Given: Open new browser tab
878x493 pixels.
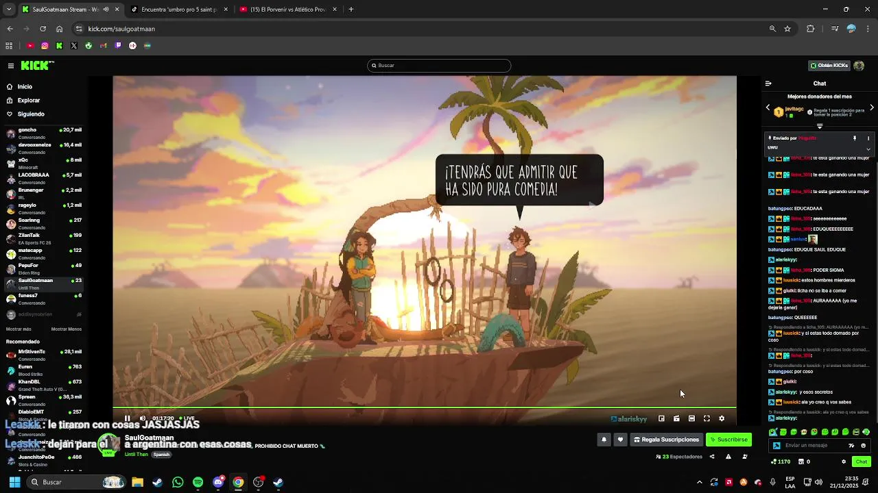Looking at the screenshot, I should [351, 10].
